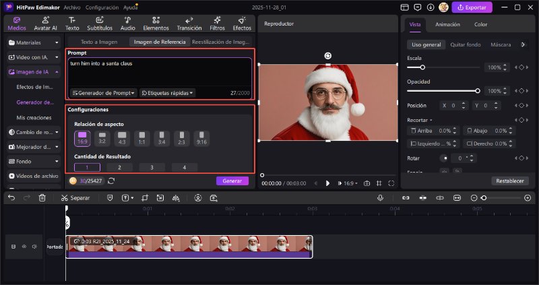The image size is (539, 285).
Task: Take a snapshot of the preview
Action: click(x=367, y=183)
